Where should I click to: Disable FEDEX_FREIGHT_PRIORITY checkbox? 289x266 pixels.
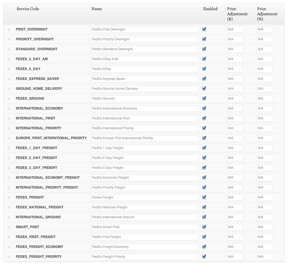tap(204, 257)
